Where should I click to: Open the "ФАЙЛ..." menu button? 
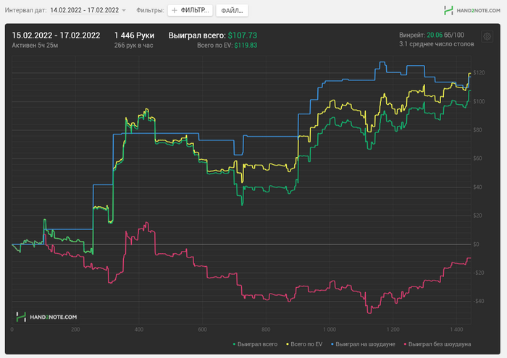click(232, 11)
